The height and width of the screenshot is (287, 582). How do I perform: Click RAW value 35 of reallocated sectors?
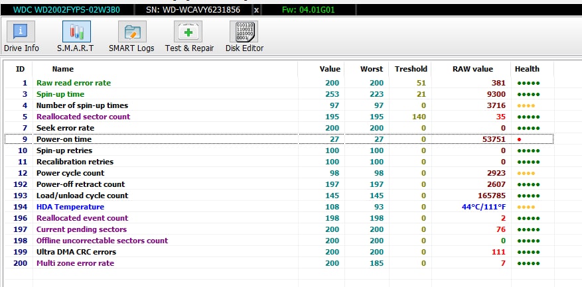(x=501, y=117)
